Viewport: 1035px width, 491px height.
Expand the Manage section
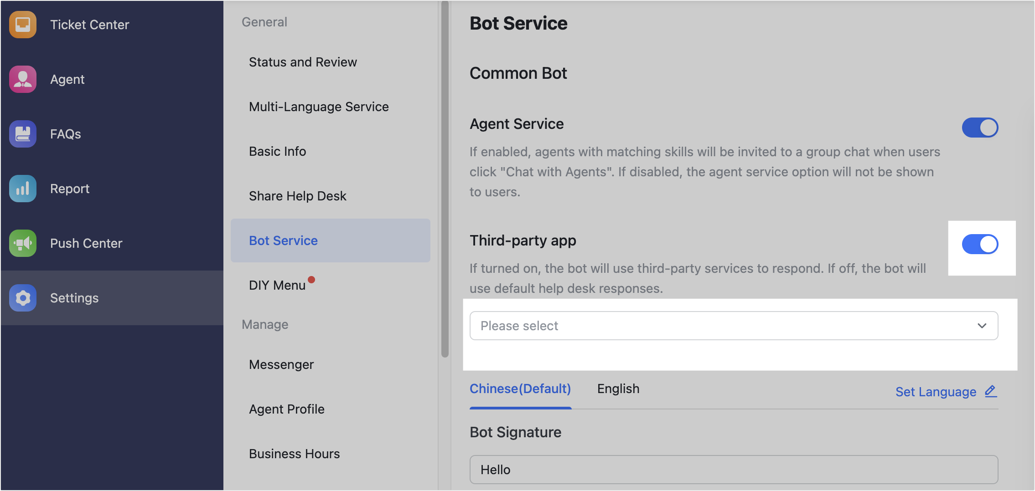point(265,324)
